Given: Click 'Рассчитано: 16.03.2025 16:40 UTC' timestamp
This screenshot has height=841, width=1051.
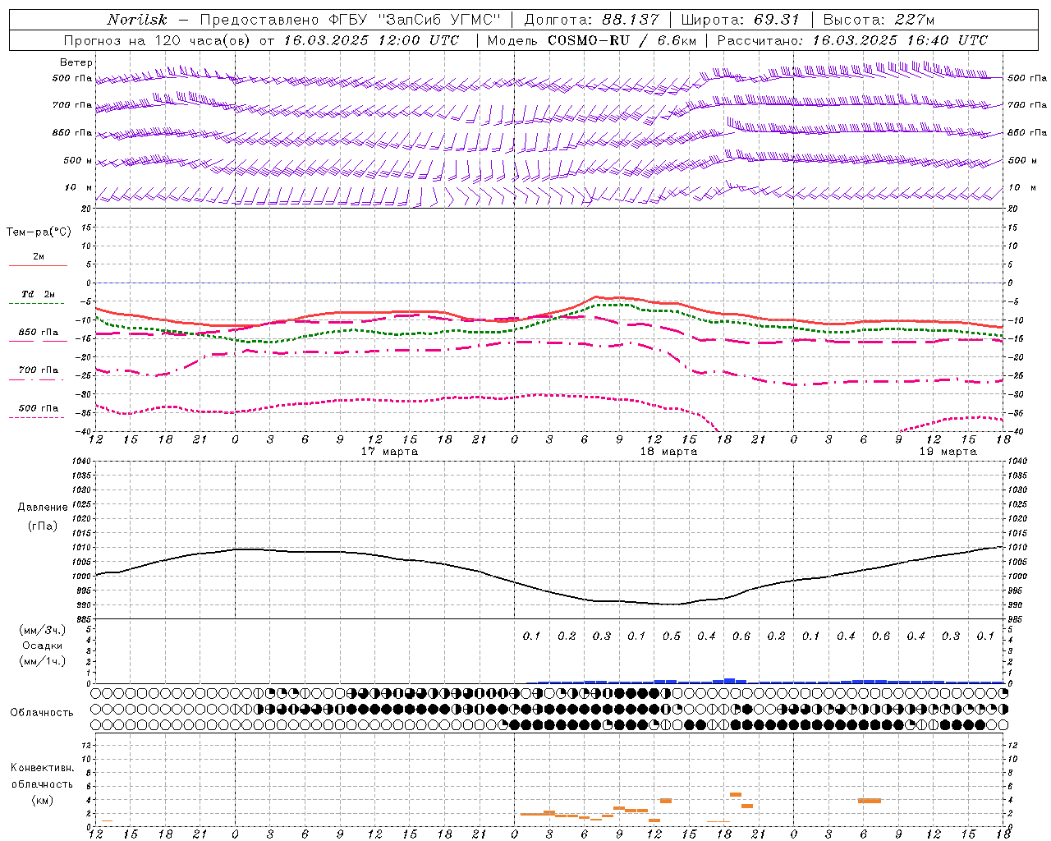Looking at the screenshot, I should coord(852,40).
